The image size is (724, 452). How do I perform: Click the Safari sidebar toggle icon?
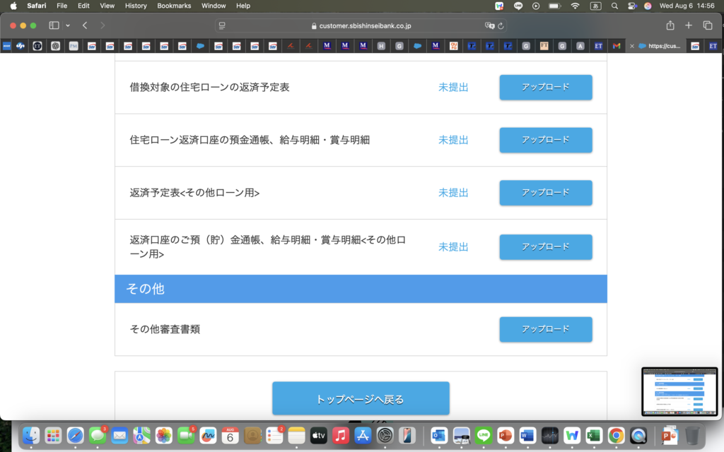[x=54, y=25]
